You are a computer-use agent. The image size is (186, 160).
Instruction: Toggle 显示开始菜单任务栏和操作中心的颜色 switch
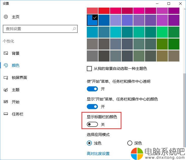92,107
